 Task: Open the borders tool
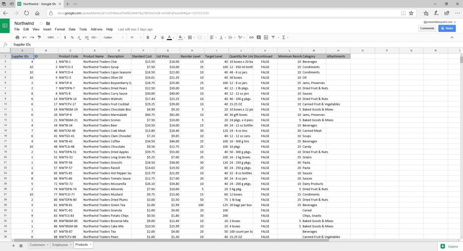190,37
